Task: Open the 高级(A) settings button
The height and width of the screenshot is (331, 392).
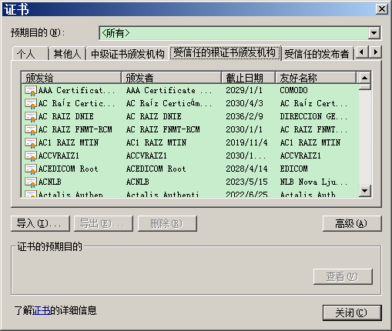Action: click(x=352, y=223)
